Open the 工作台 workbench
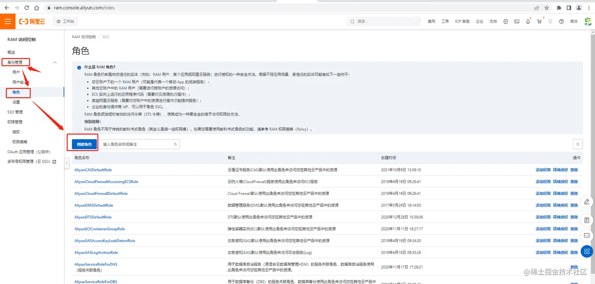Image resolution: width=595 pixels, height=284 pixels. (x=65, y=21)
